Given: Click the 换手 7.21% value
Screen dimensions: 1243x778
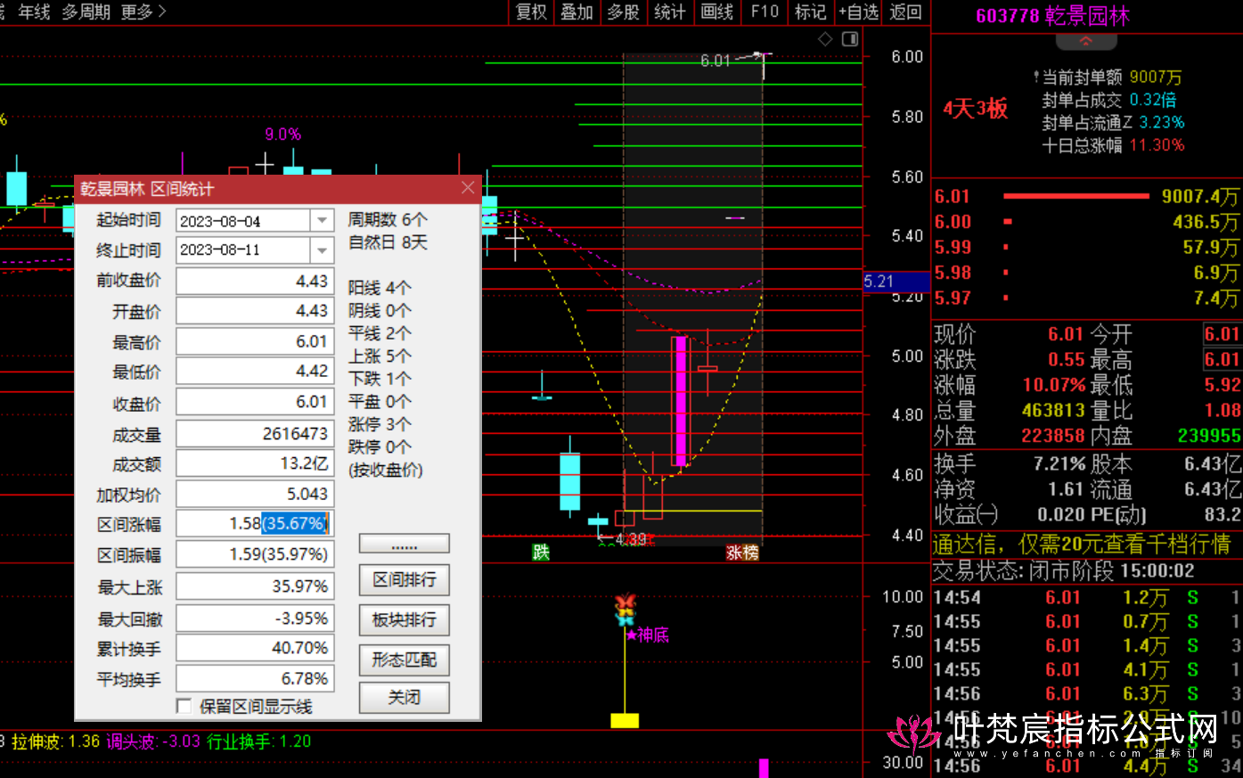Looking at the screenshot, I should (x=1059, y=463).
